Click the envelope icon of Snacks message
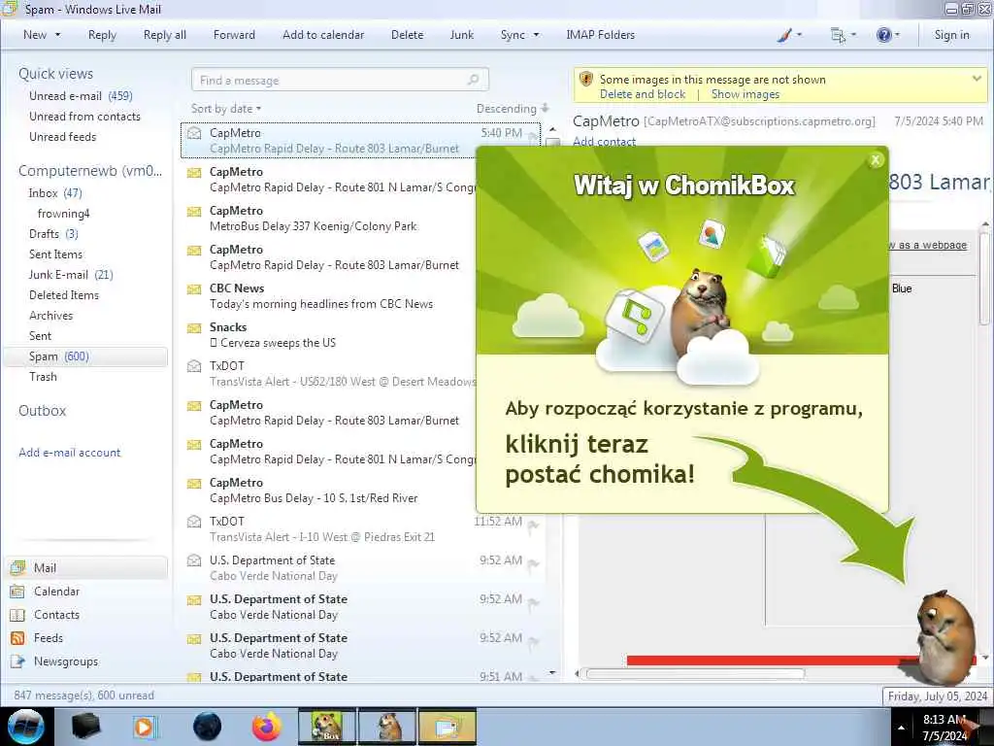Image resolution: width=994 pixels, height=746 pixels. coord(194,328)
